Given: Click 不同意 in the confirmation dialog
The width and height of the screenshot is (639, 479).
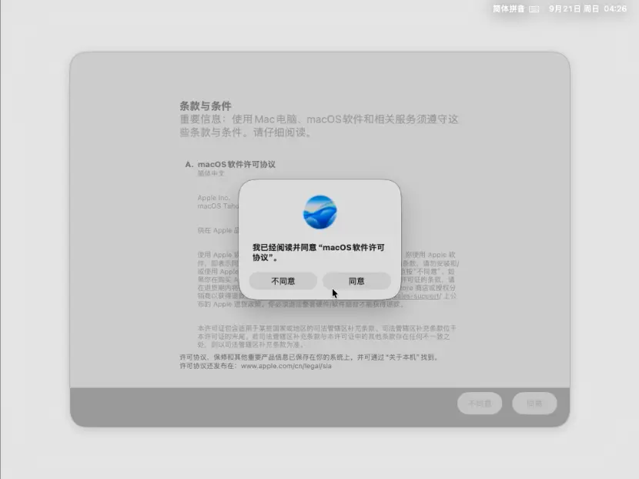Looking at the screenshot, I should tap(283, 281).
